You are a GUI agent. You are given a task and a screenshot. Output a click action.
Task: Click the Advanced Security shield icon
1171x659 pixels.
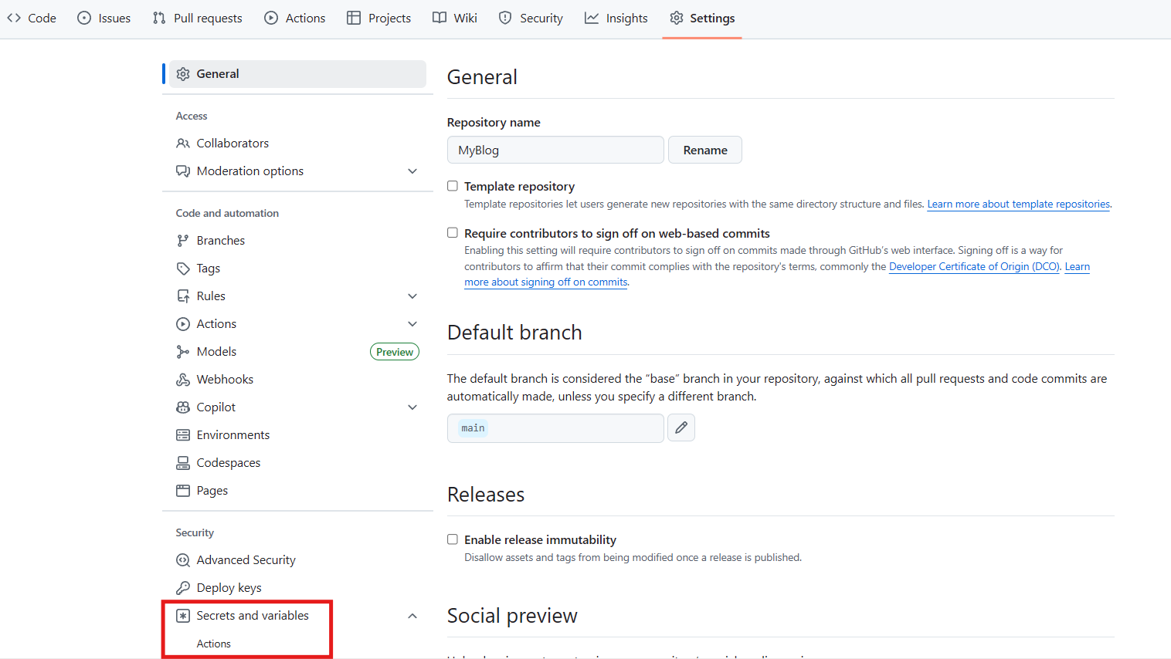coord(183,560)
